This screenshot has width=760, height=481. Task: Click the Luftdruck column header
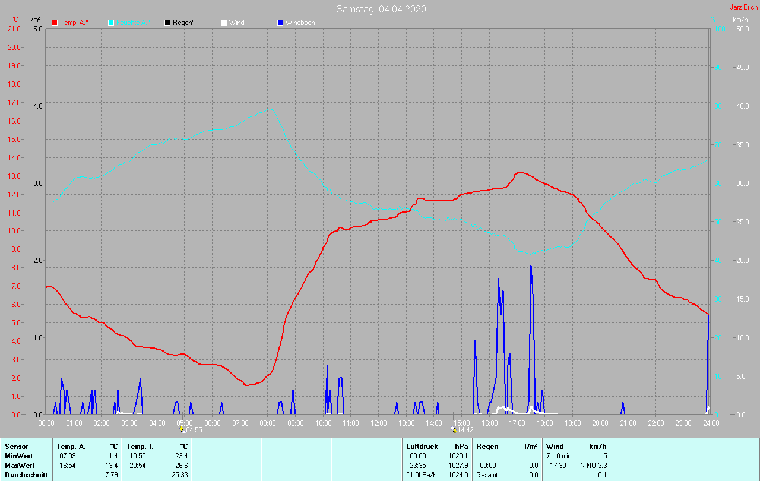422,446
